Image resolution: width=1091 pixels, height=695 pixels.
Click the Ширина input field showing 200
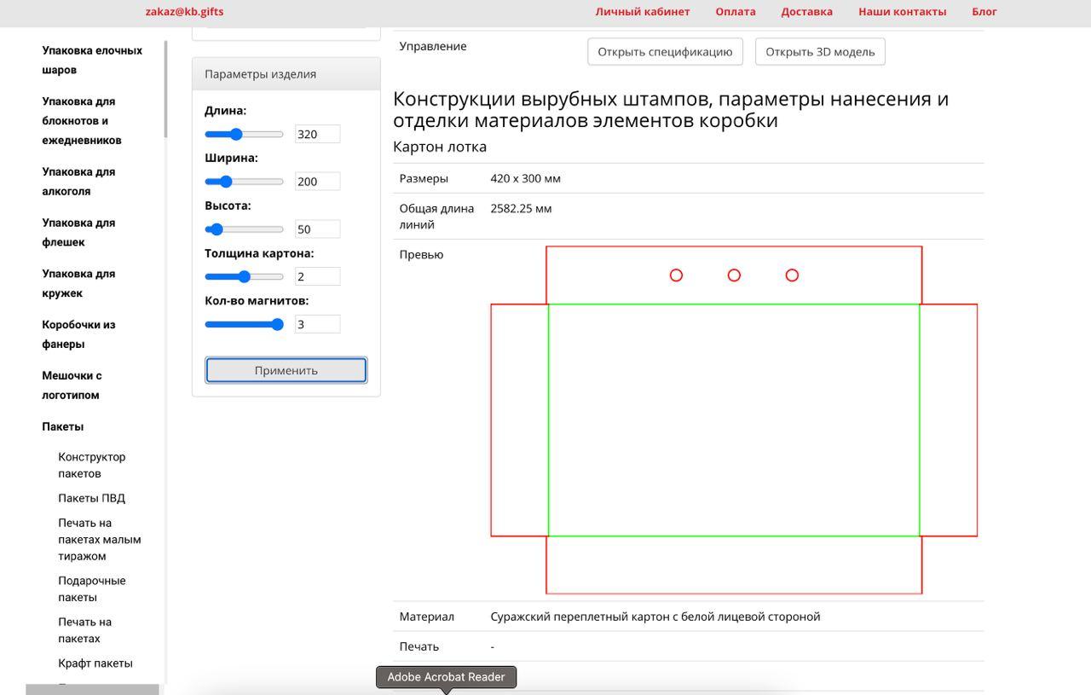[x=317, y=182]
